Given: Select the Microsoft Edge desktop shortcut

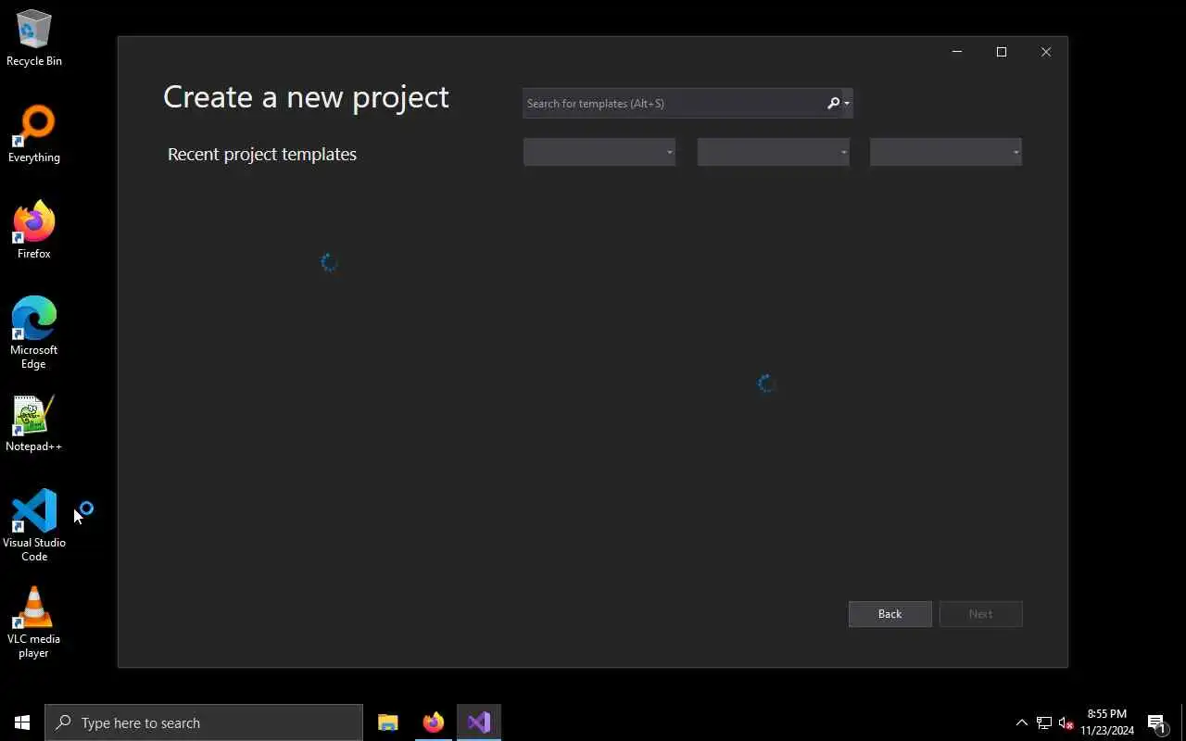Looking at the screenshot, I should pyautogui.click(x=34, y=333).
